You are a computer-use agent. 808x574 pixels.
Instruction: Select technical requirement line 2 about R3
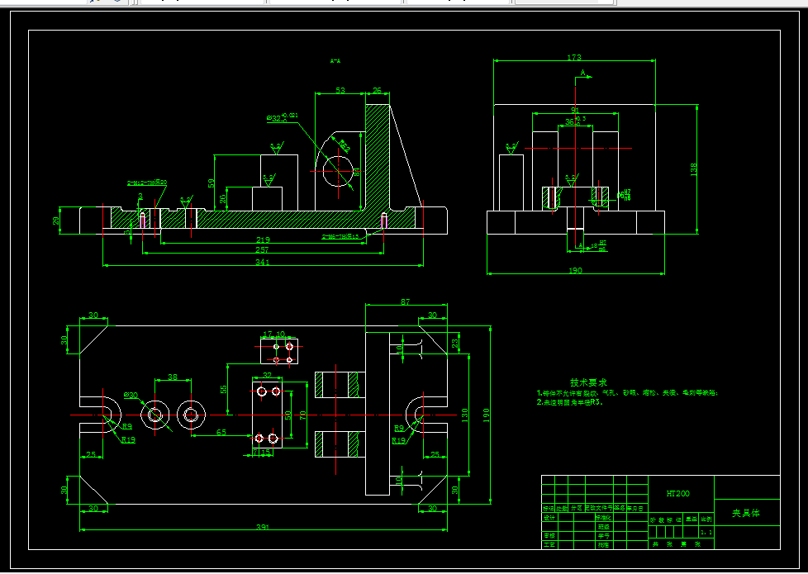click(x=570, y=402)
